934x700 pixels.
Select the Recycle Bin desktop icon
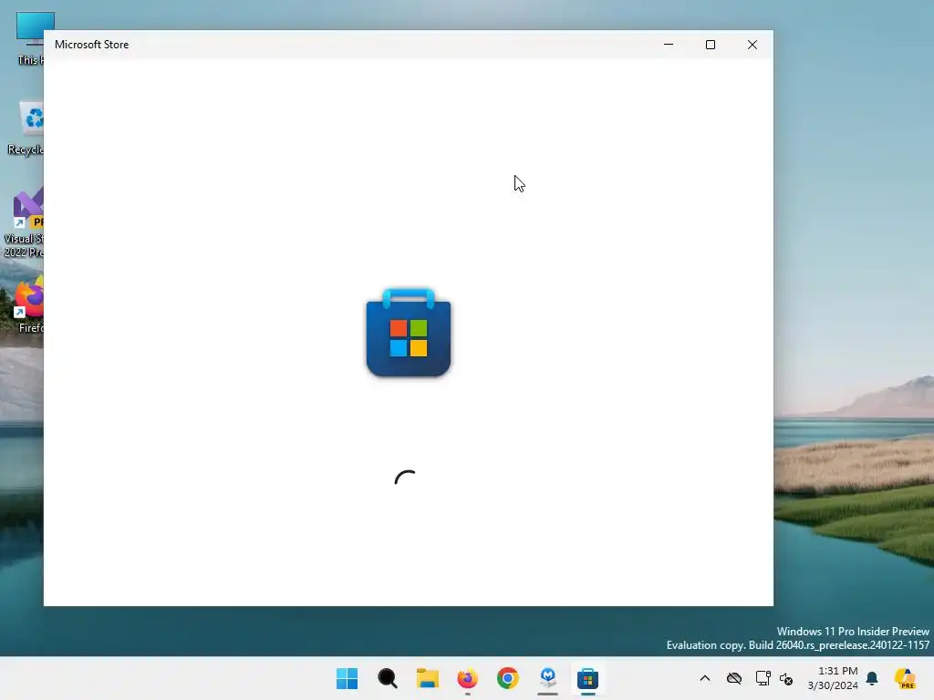pos(26,128)
